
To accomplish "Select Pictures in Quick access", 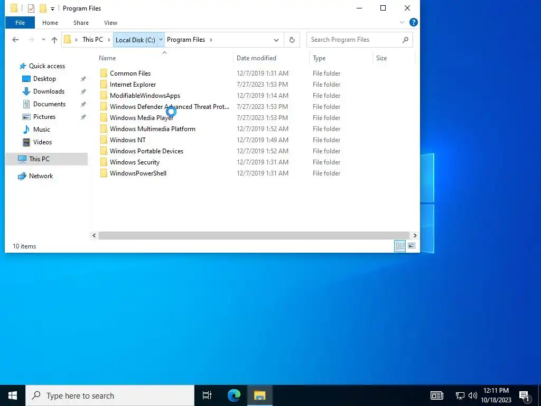I will click(44, 117).
